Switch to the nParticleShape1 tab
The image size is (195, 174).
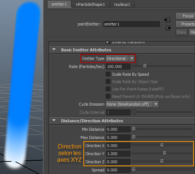pyautogui.click(x=90, y=4)
